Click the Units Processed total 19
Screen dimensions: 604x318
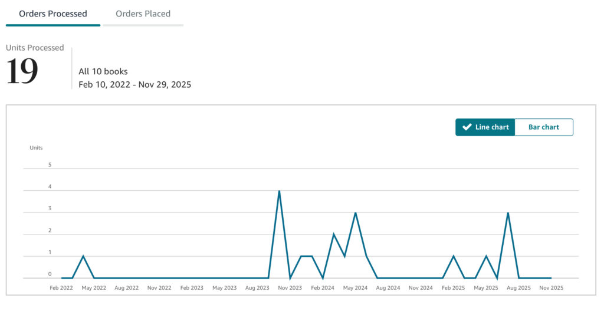tap(22, 72)
